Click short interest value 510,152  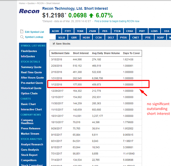77,66
